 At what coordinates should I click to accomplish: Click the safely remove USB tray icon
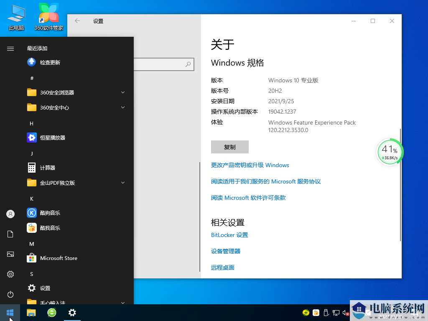coord(326,313)
